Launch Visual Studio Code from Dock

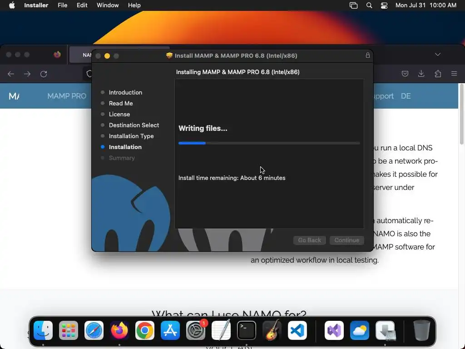(x=297, y=330)
